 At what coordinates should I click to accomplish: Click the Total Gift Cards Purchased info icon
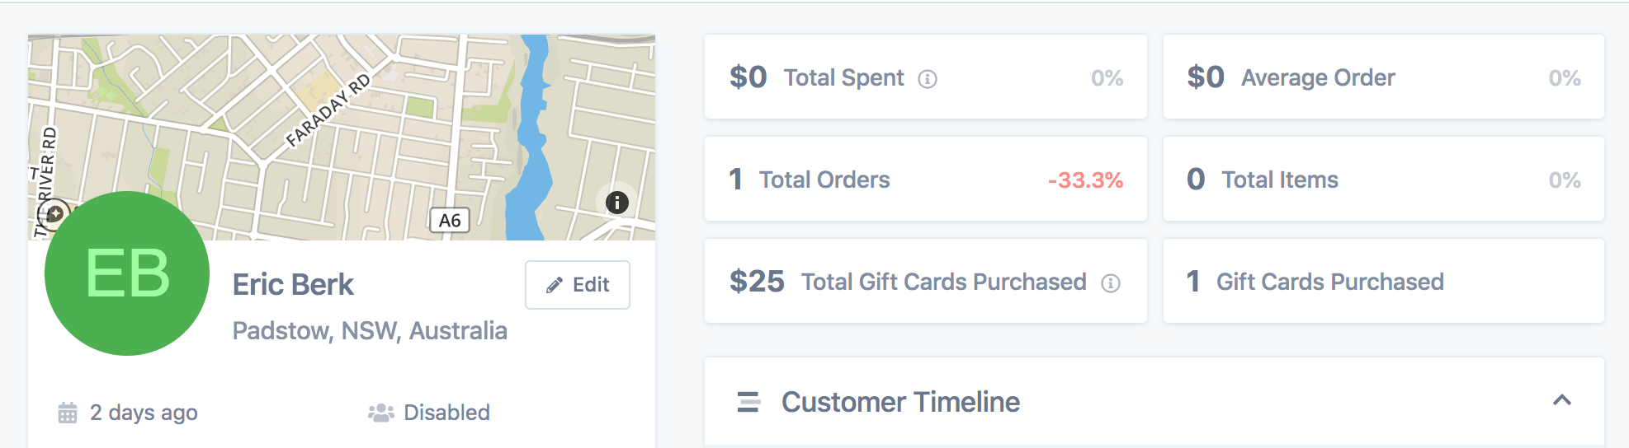(1111, 283)
